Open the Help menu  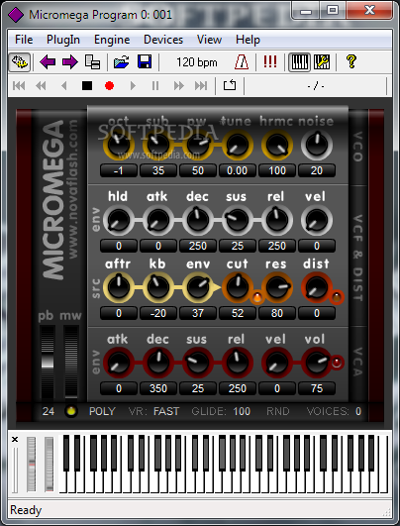(248, 40)
